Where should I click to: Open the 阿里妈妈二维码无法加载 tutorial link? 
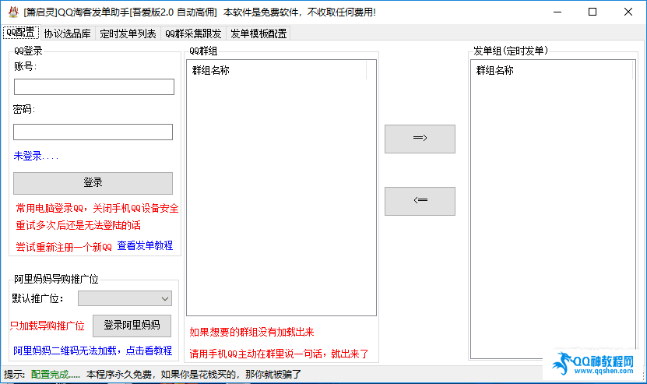point(93,351)
